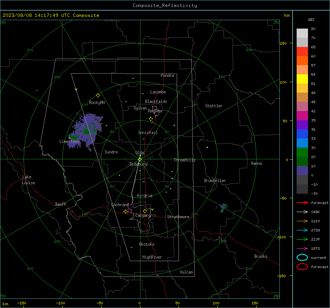The width and height of the screenshot is (330, 308).
Task: Click the Didsbury label
Action: (x=138, y=164)
